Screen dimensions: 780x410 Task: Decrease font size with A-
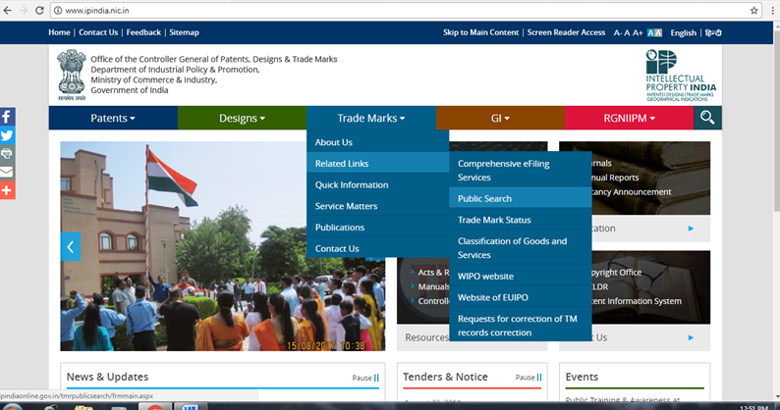[617, 32]
